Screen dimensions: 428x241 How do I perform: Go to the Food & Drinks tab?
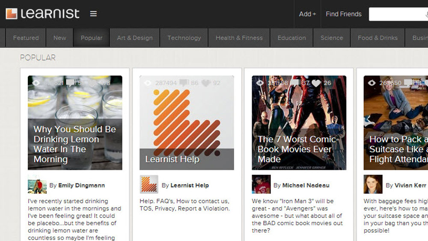[x=377, y=38]
